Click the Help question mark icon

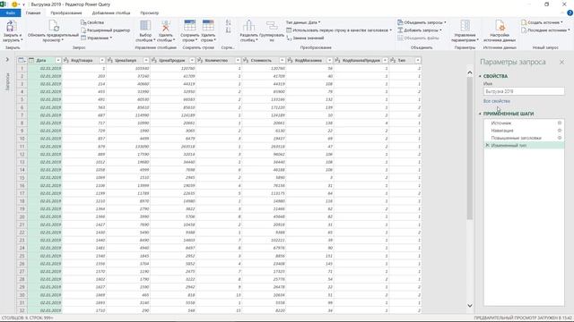[x=570, y=13]
